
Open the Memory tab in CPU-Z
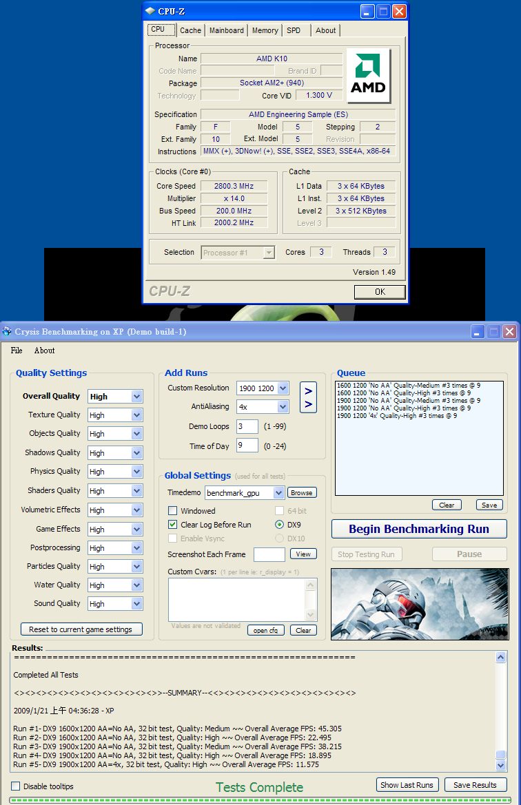[265, 30]
